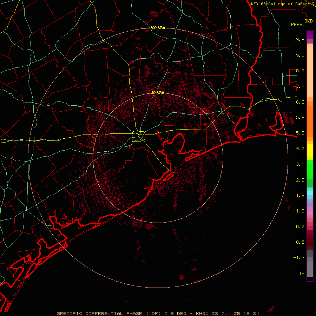Click the 7.4 value on color scale
The height and width of the screenshot is (316, 316).
(300, 86)
